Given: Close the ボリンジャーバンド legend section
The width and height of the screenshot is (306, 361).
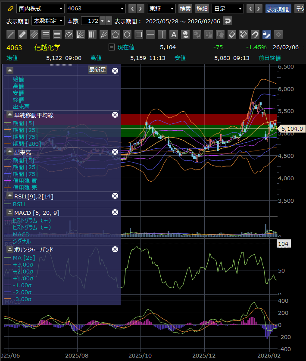Looking at the screenshot, I should tap(115, 249).
